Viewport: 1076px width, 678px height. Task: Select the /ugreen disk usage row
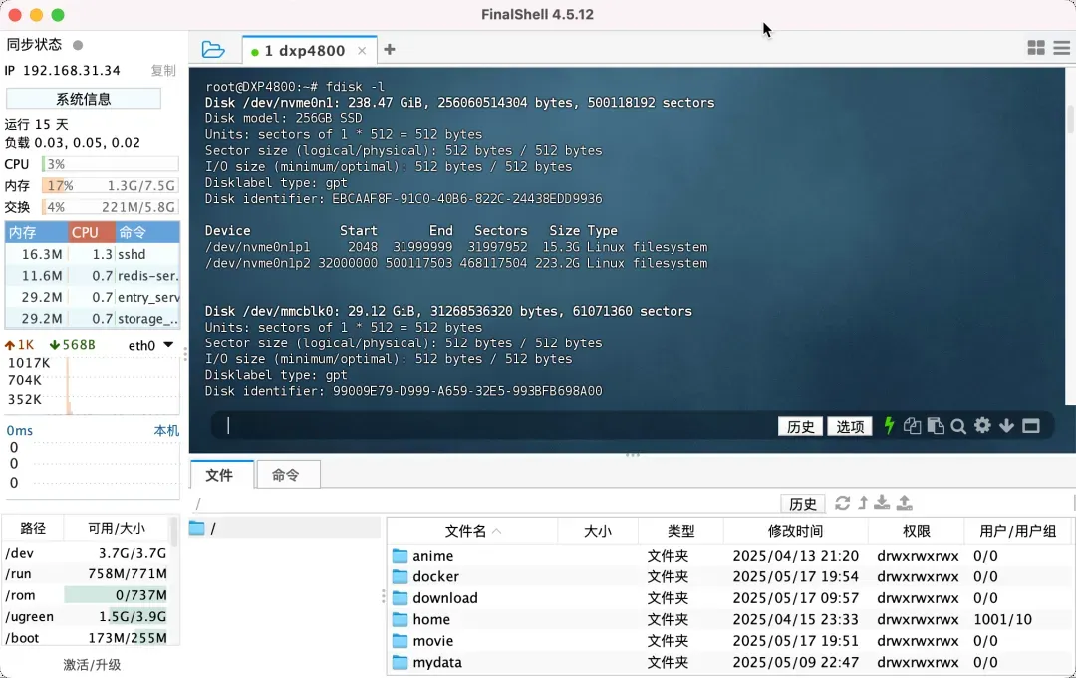point(87,616)
